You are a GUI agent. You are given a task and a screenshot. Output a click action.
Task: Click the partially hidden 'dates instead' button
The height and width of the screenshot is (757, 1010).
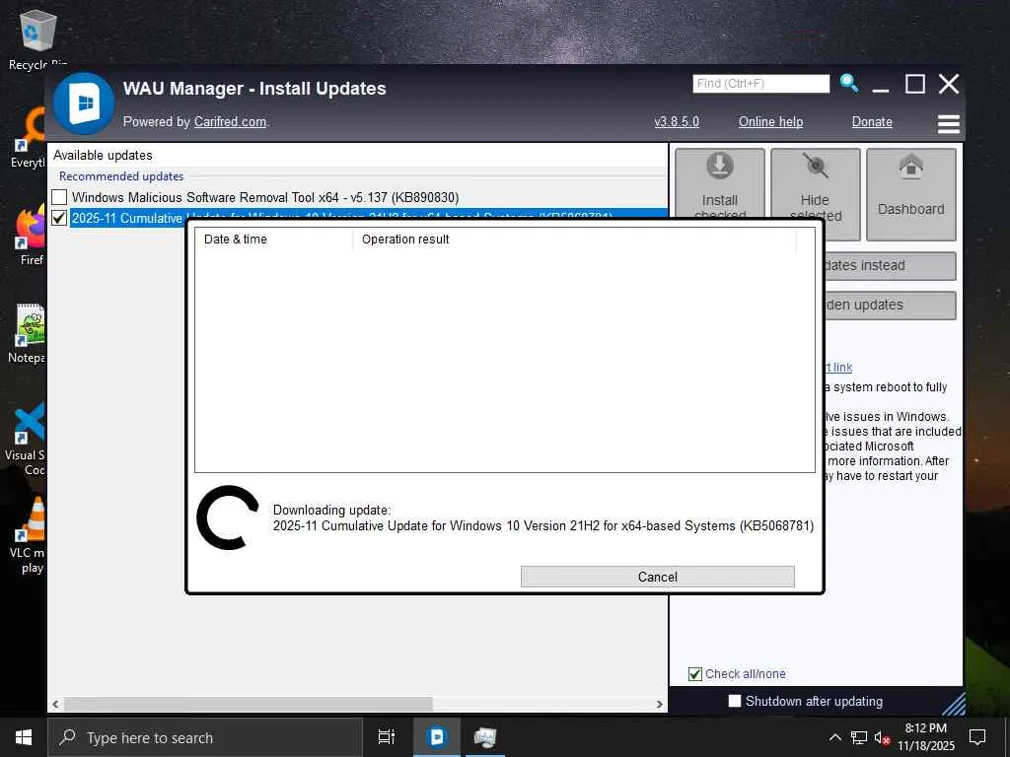[891, 265]
